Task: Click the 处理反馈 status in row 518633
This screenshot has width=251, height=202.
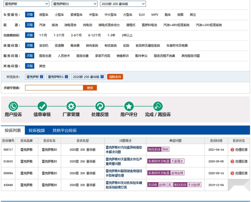Action: point(239,161)
